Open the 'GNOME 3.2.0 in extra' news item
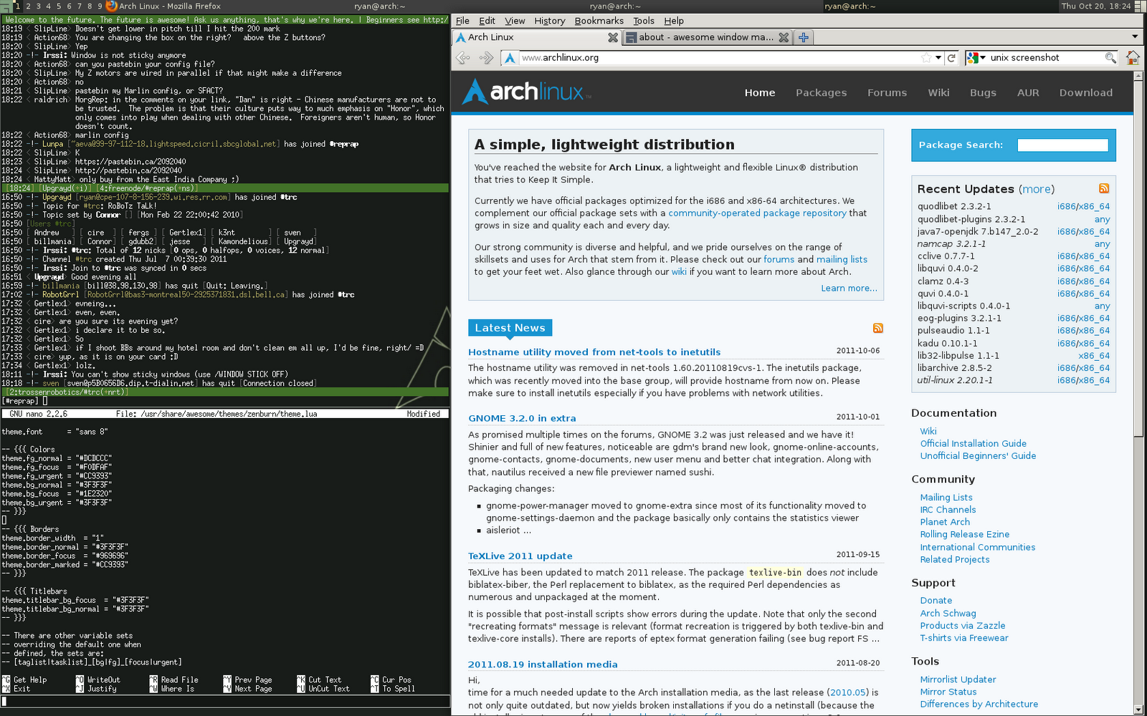The image size is (1147, 716). coord(522,418)
